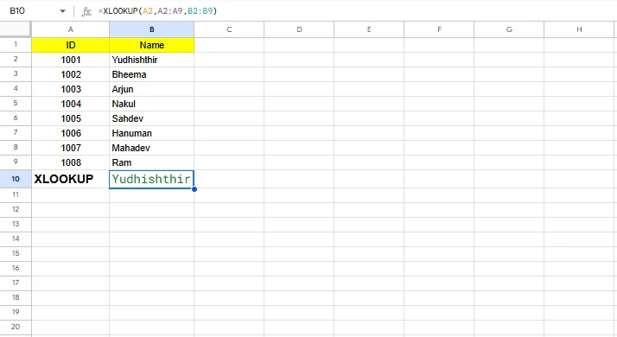Select the Bheema cell
617x337 pixels.
click(x=151, y=74)
